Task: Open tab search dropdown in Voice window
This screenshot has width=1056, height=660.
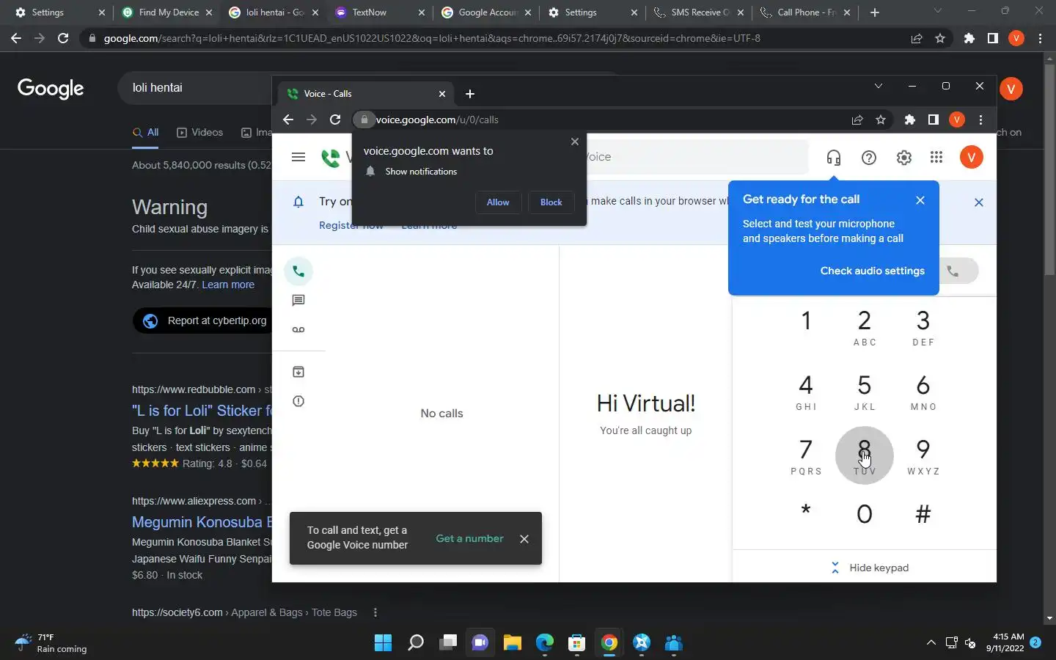Action: [x=878, y=86]
